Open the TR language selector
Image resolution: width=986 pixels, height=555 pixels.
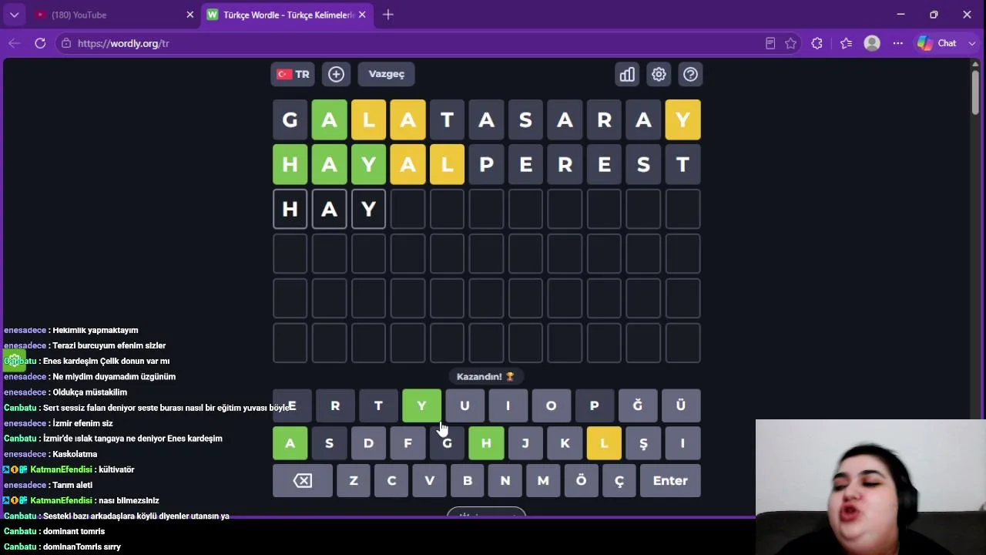point(293,74)
